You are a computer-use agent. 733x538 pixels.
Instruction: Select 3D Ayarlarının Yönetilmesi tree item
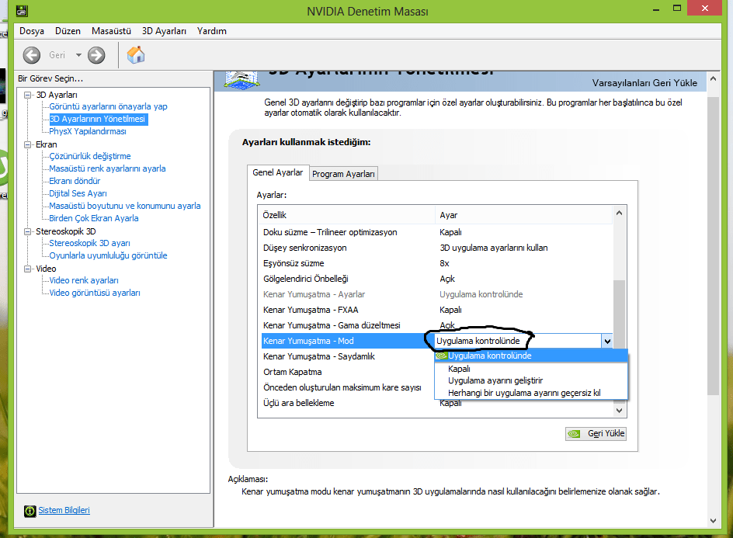(98, 119)
